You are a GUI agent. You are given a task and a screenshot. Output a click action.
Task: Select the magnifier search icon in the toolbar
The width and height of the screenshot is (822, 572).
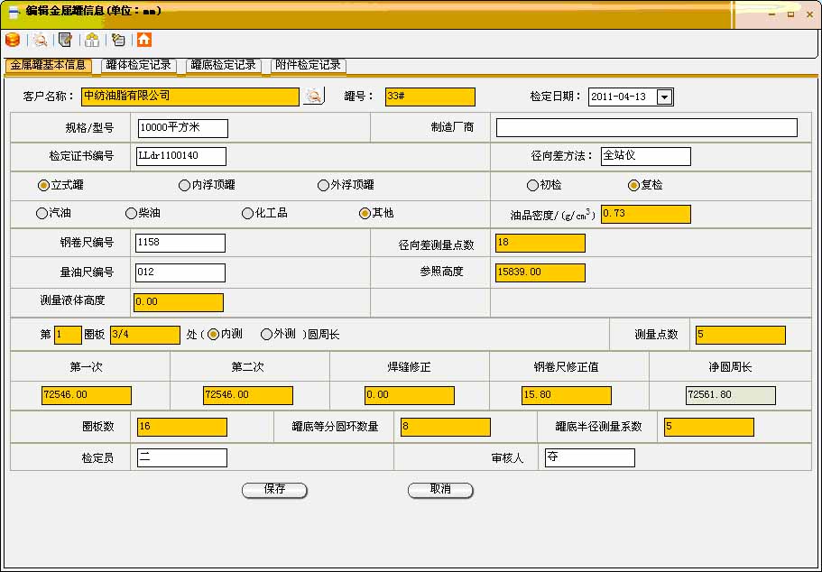[40, 40]
